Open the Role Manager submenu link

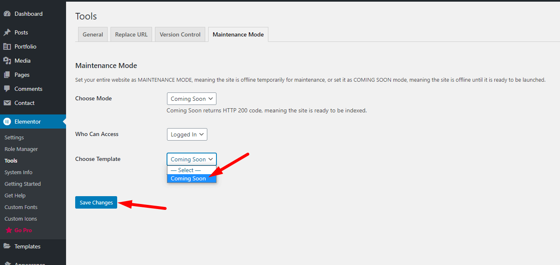(21, 149)
